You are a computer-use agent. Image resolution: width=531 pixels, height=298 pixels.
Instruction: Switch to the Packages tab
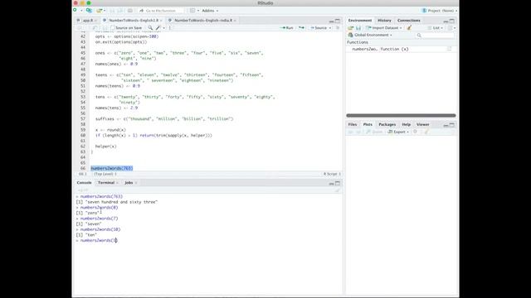click(x=387, y=125)
